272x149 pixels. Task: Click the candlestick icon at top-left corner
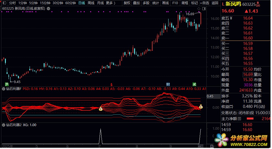4,3
